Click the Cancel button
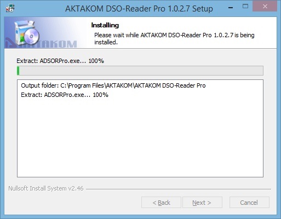 (249, 203)
